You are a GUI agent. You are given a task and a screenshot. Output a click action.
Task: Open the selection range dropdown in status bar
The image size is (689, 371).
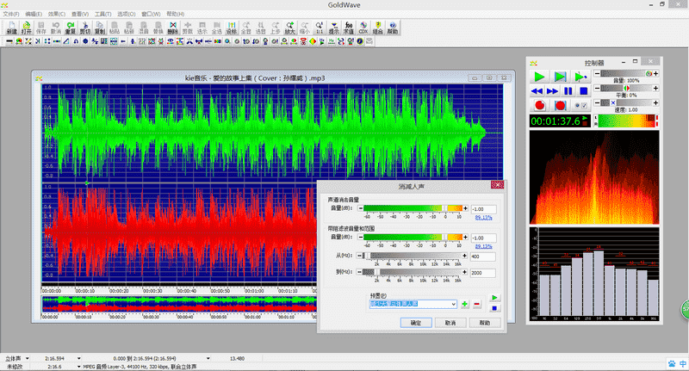point(208,358)
